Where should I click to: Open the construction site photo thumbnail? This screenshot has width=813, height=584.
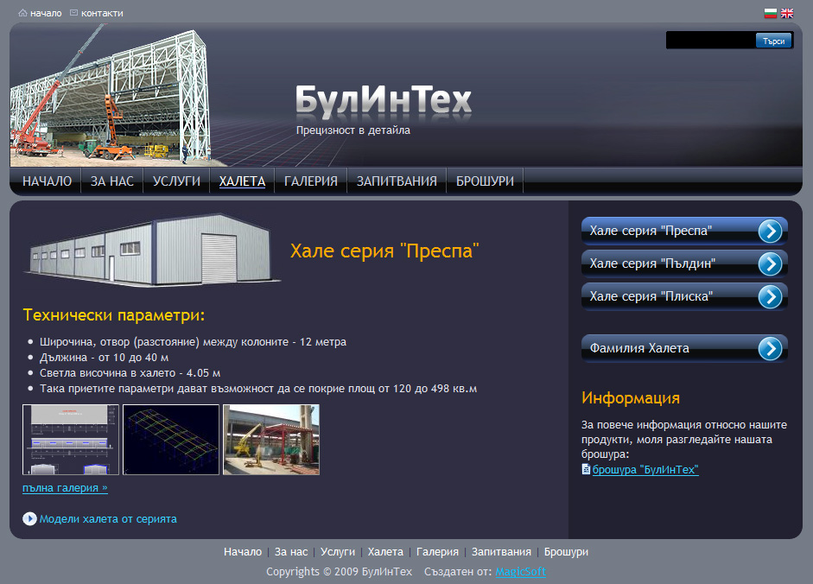click(271, 440)
